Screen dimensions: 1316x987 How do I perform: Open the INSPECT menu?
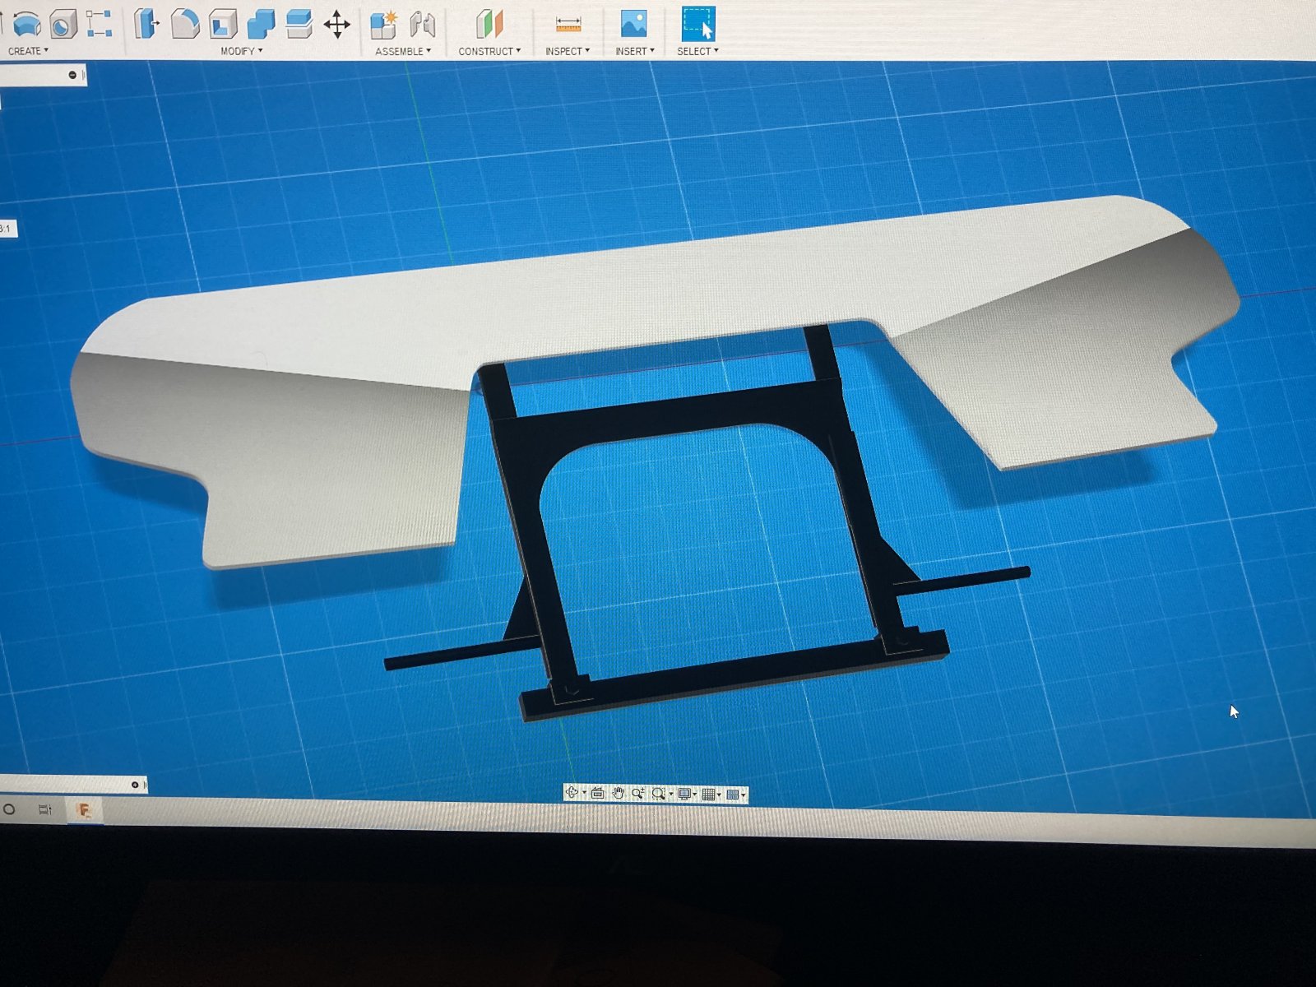(x=568, y=51)
